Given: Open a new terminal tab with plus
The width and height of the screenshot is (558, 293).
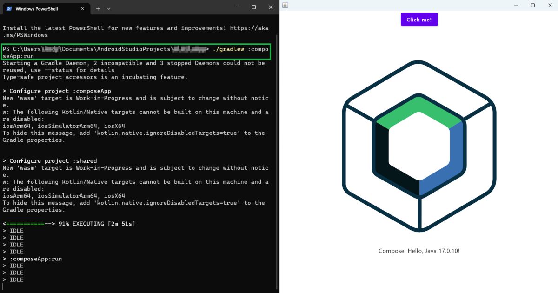Looking at the screenshot, I should tap(98, 8).
